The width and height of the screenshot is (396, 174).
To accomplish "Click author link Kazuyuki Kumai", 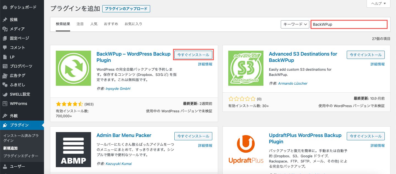I will [x=119, y=164].
